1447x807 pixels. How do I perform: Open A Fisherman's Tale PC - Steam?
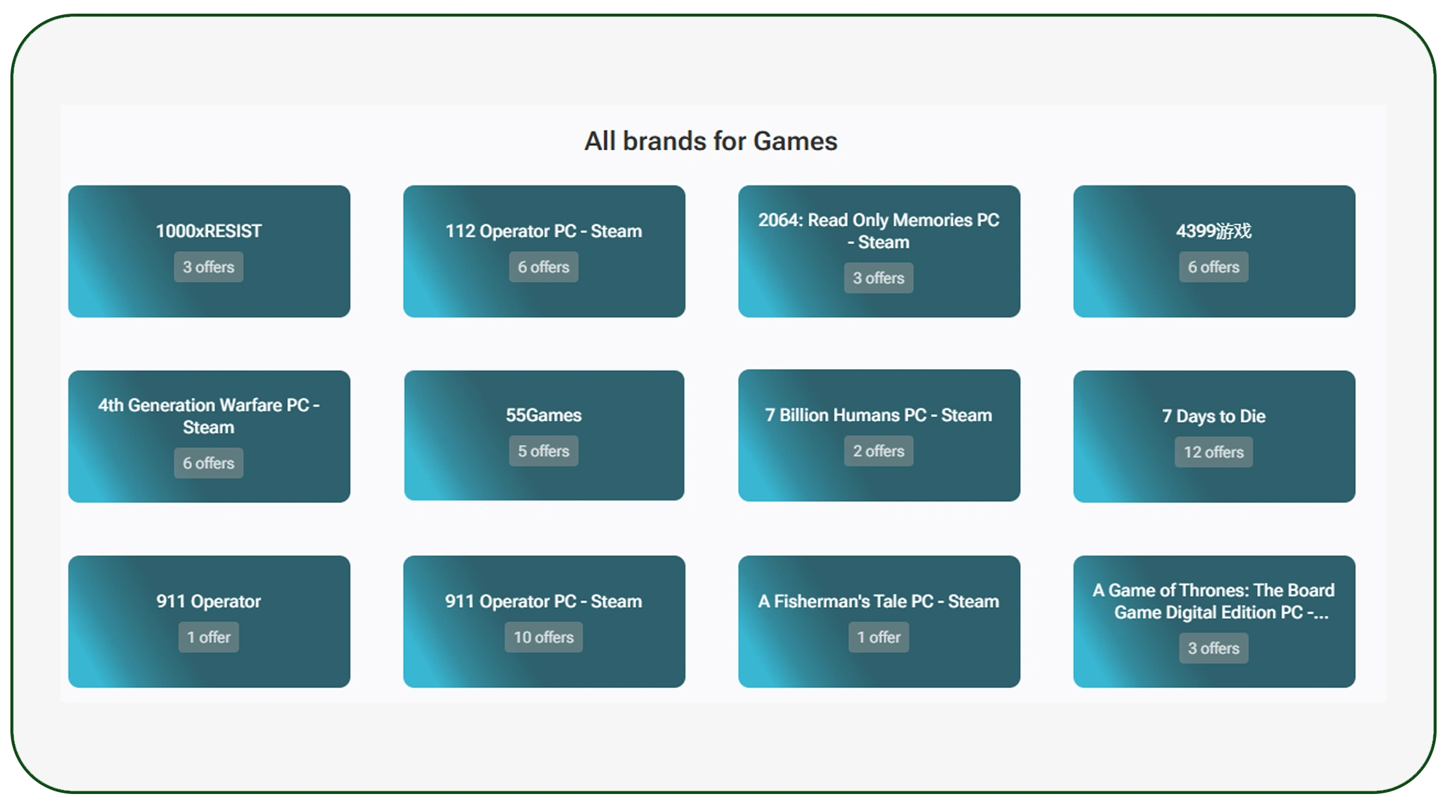tap(879, 622)
